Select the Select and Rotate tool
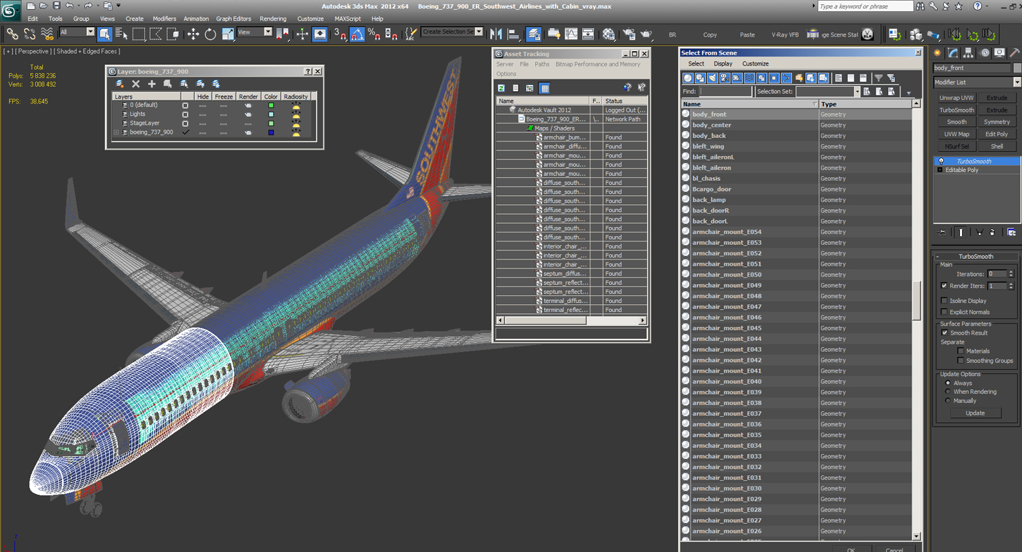This screenshot has width=1022, height=552. pyautogui.click(x=210, y=34)
